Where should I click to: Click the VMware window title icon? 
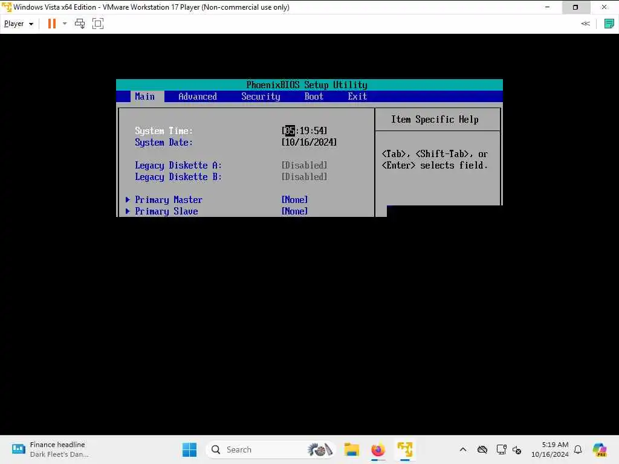click(x=6, y=7)
